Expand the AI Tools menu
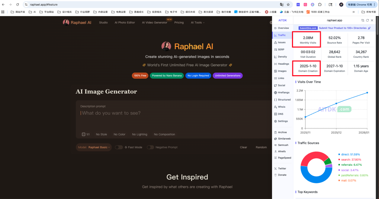379x199 pixels. point(198,22)
